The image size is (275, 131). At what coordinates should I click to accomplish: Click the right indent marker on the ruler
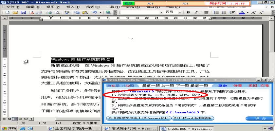coord(210,19)
